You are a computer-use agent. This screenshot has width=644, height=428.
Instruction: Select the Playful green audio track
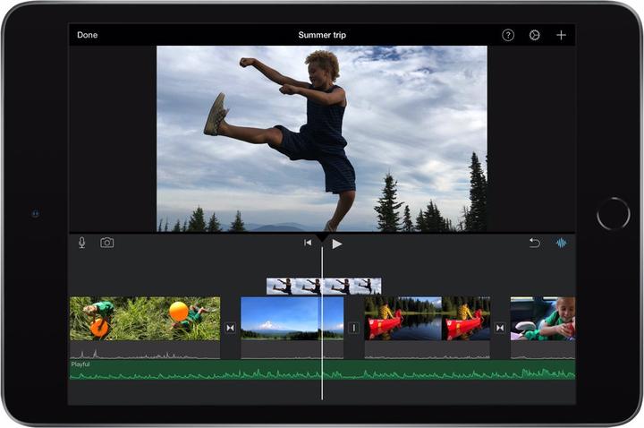[268, 370]
